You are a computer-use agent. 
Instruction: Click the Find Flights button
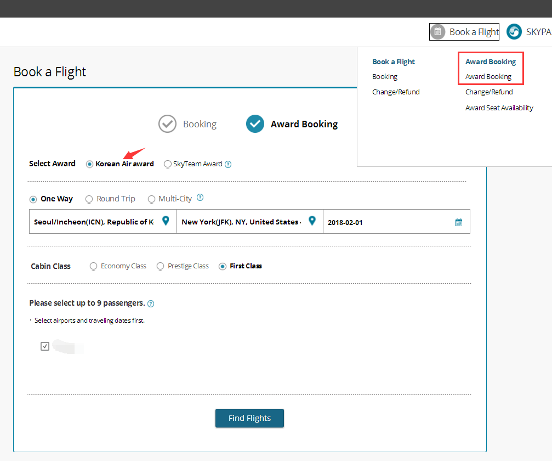249,418
